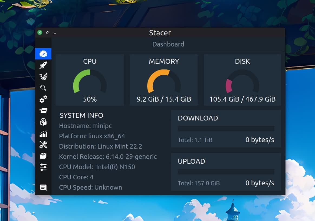Open the Dashboard speedometer sidebar icon

(x=43, y=54)
